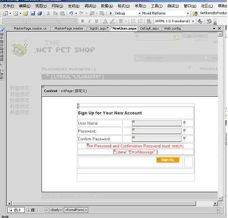
Task: Expand the New Project icon dropdown arrow
Action: click(10, 13)
